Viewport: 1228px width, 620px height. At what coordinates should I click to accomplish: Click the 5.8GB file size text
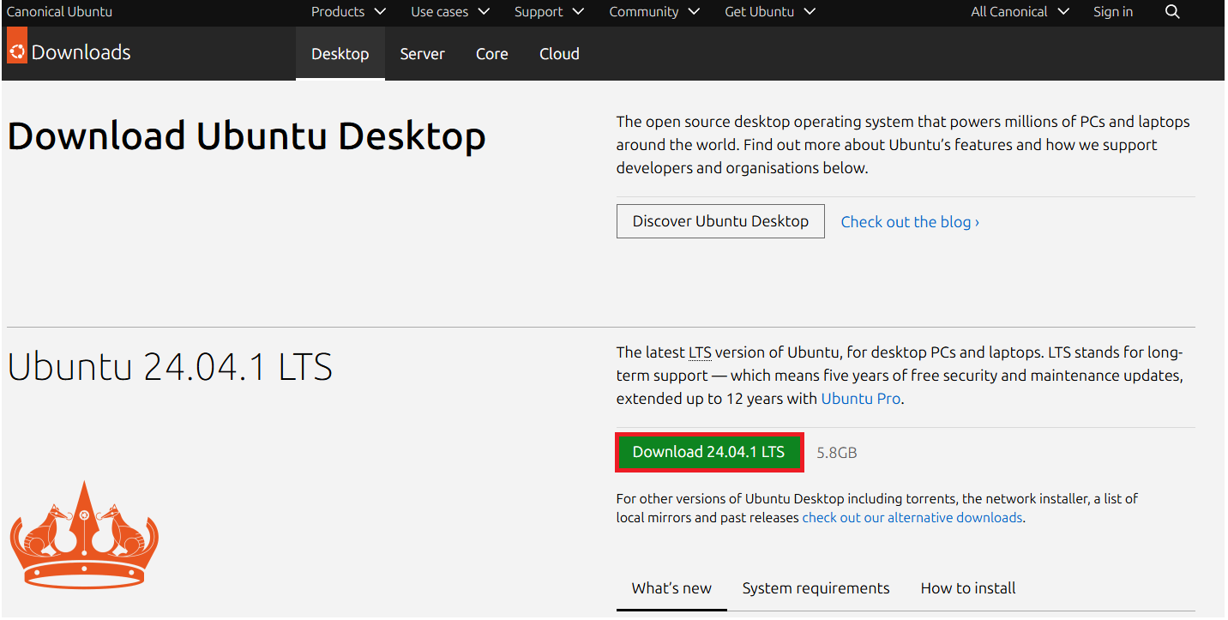pos(837,453)
